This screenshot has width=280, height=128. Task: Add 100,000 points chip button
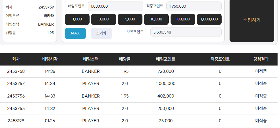[183, 19]
